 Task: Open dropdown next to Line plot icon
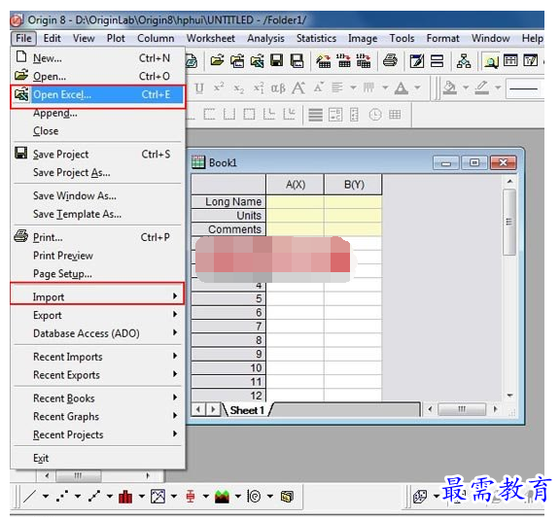pos(46,496)
